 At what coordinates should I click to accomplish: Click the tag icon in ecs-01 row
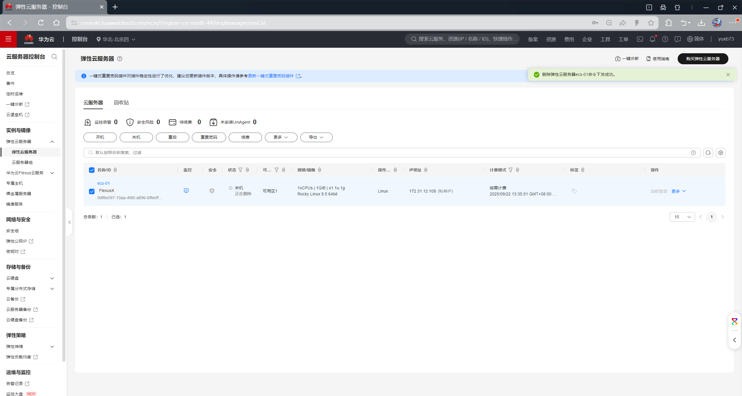(574, 191)
